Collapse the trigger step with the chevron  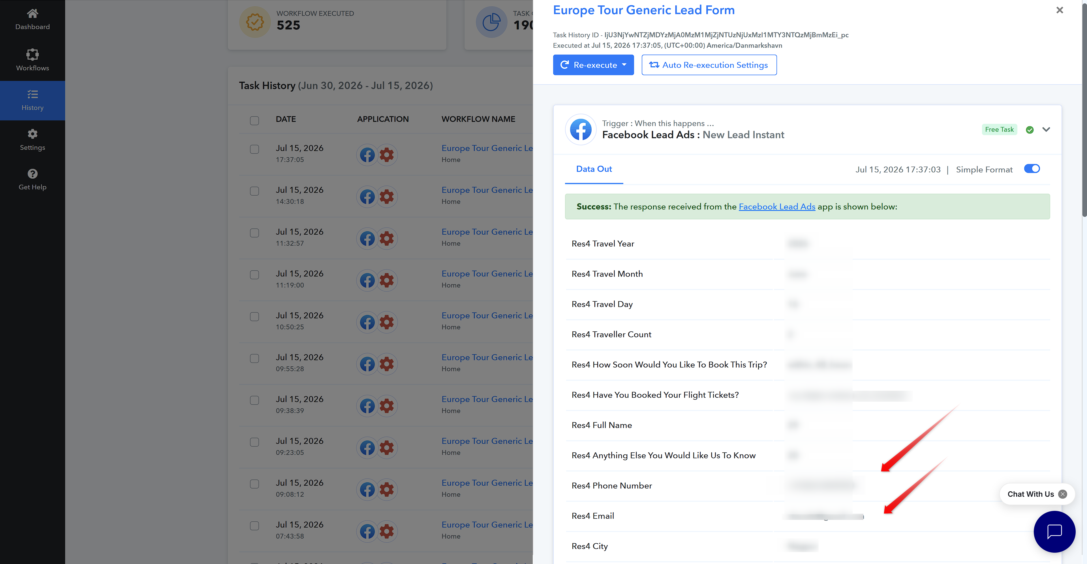click(1046, 129)
